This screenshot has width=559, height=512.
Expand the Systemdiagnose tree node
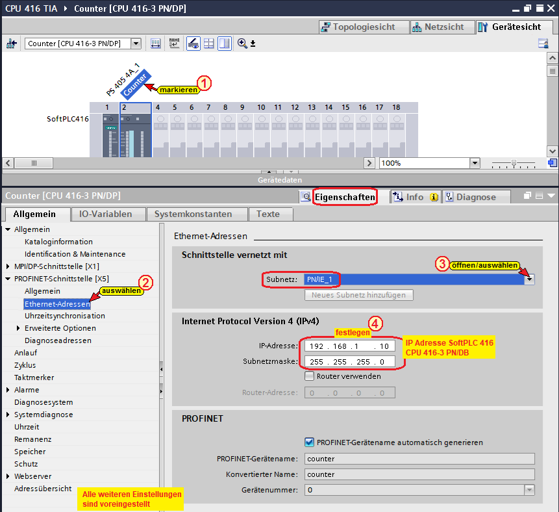[x=8, y=415]
